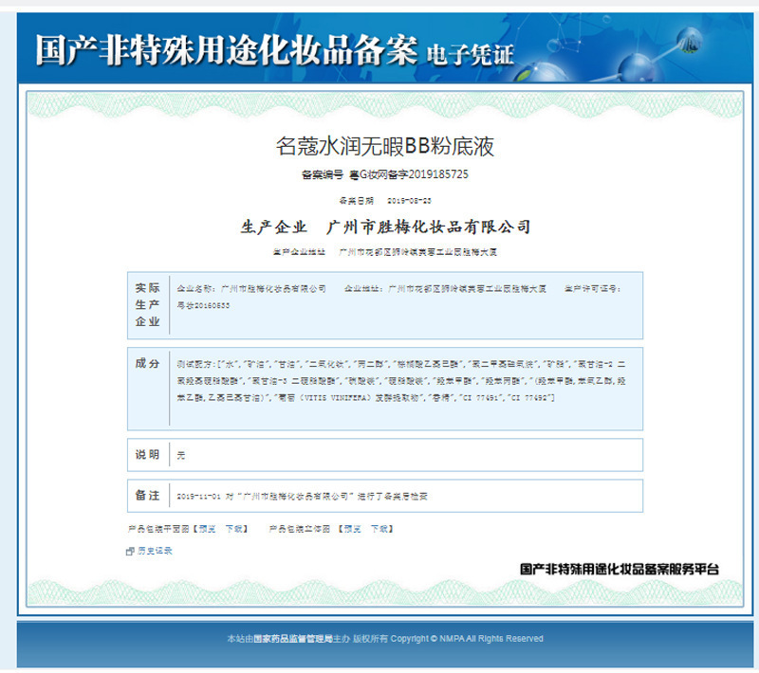Viewport: 759px width, 673px height.
Task: Click the 生产企业地址 address line under the heading
Action: 385,252
